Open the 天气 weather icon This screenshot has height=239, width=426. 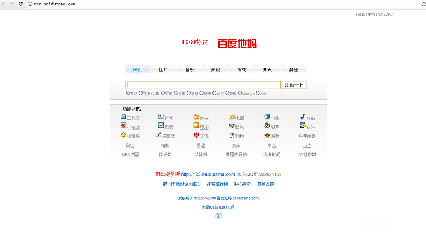coord(197,135)
